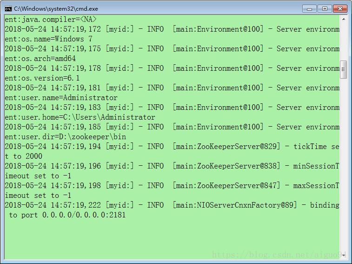Click the scrollbar up arrow

click(x=344, y=19)
